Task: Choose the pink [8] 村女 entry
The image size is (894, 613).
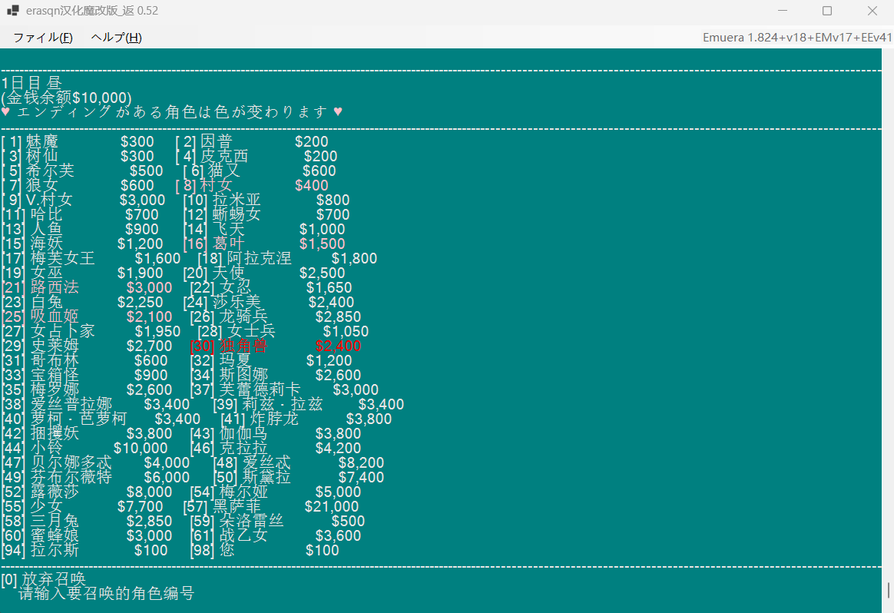Action: pos(252,185)
